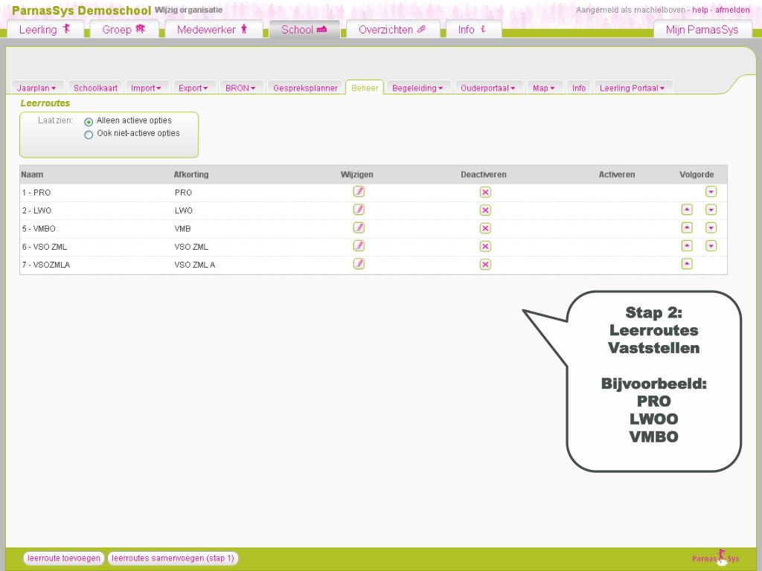
Task: Move 7 - VSOZMLA up in order
Action: [687, 264]
